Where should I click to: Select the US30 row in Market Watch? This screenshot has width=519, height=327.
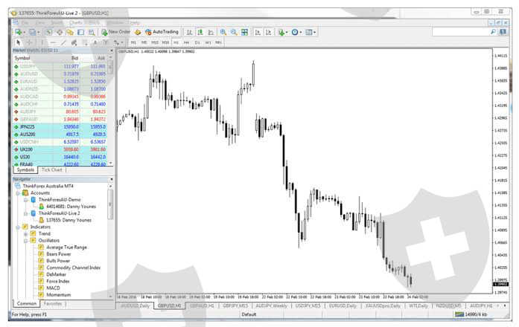click(x=60, y=158)
